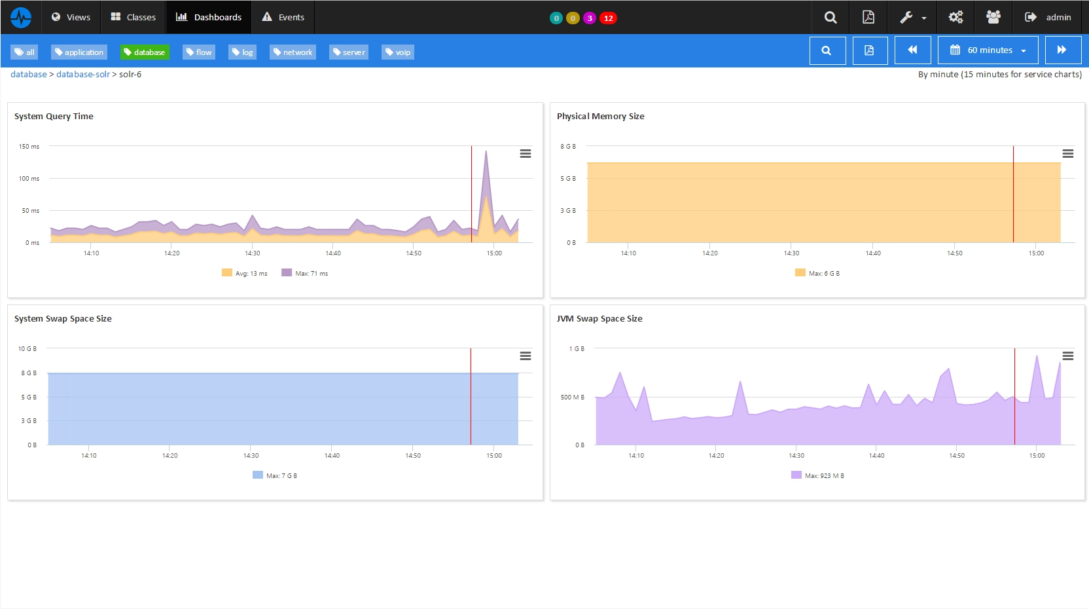Expand the 60 minutes time range dropdown

(x=988, y=50)
